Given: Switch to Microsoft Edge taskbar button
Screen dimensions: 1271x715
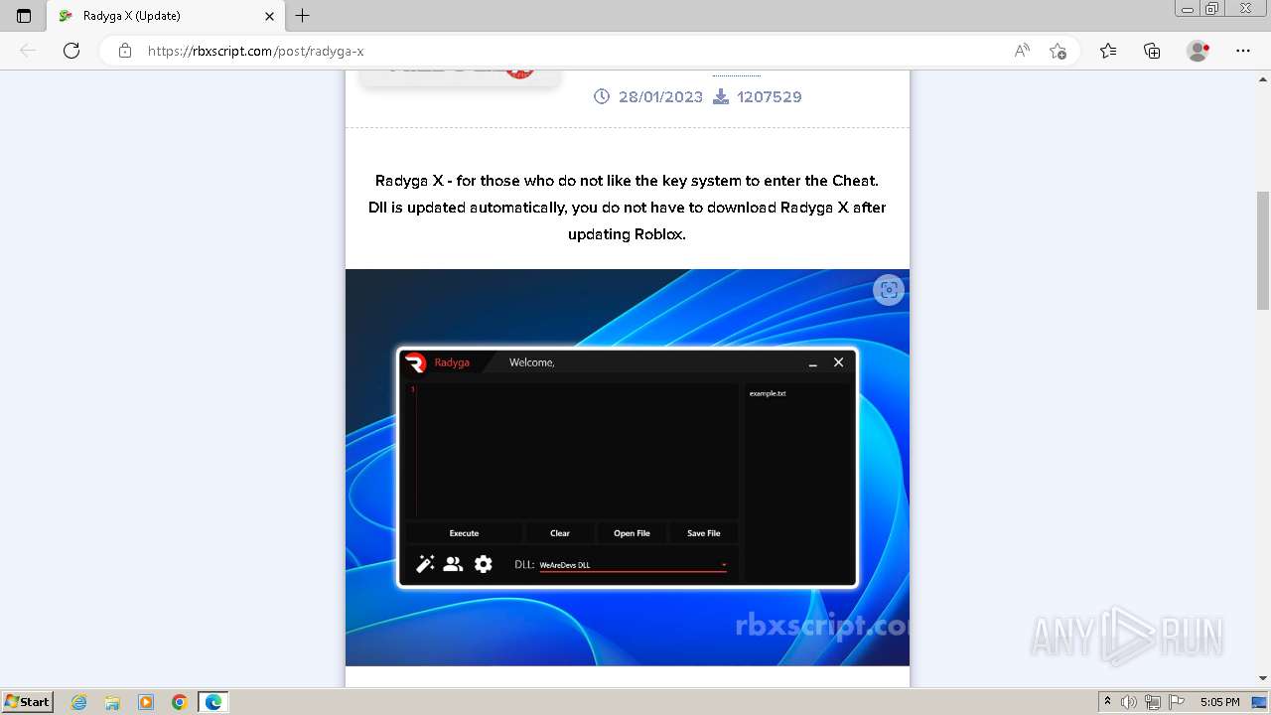Looking at the screenshot, I should [x=213, y=702].
